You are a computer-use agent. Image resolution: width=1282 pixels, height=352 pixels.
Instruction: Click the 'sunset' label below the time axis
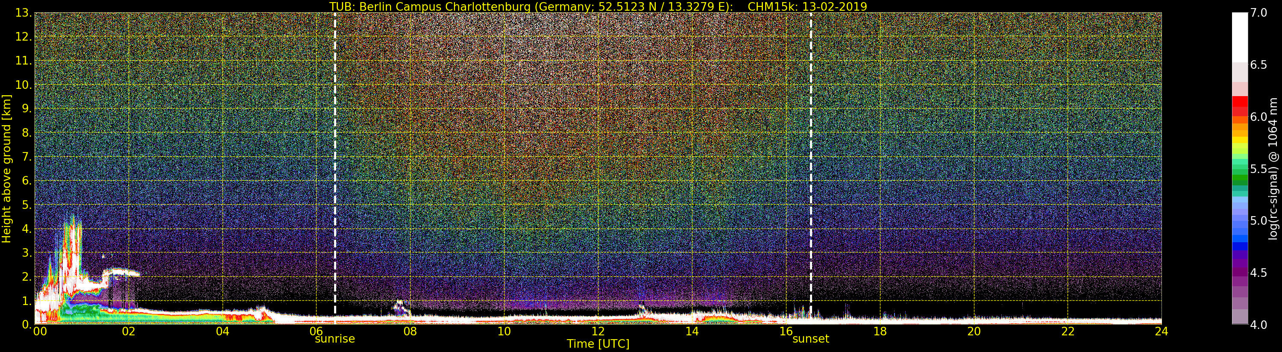pos(811,339)
